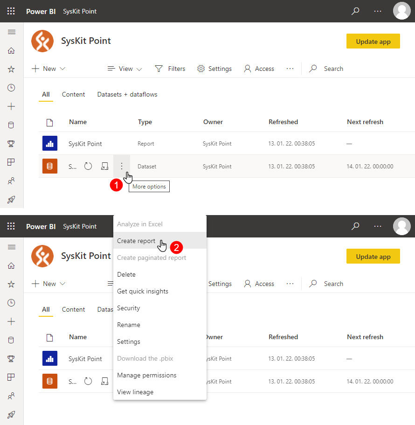This screenshot has width=415, height=425.
Task: Open header ellipsis menu in bottom screenshot
Action: coord(378,226)
